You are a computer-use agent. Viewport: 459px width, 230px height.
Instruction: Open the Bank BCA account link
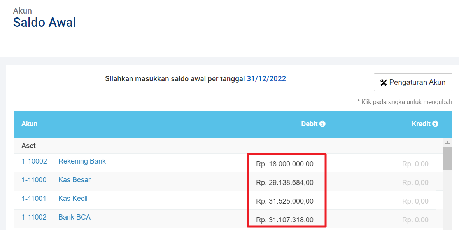pyautogui.click(x=74, y=217)
